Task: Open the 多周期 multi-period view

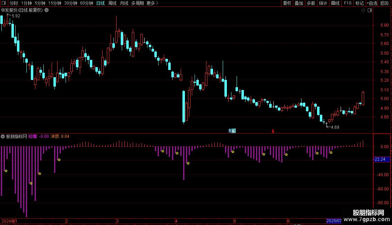Action: (137, 3)
